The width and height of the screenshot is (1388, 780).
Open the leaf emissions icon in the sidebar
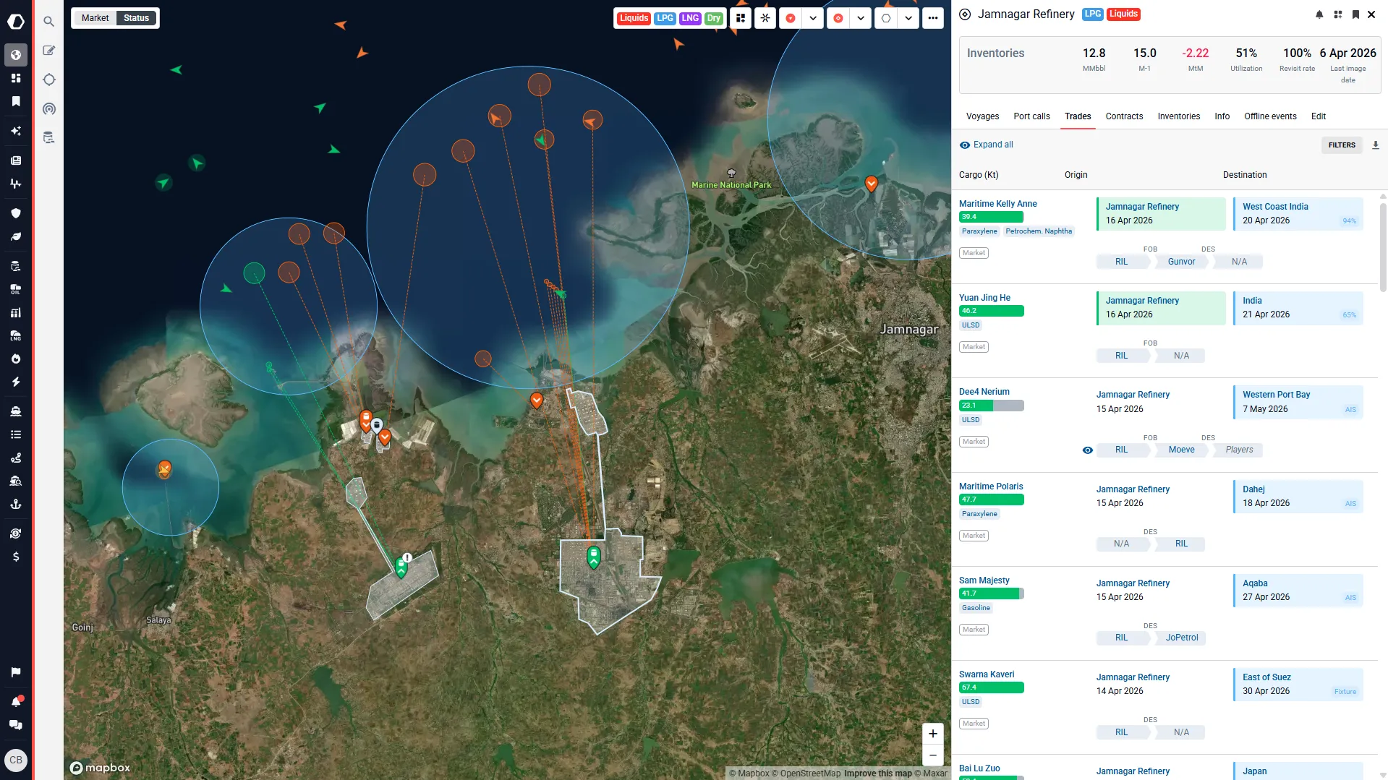(16, 236)
